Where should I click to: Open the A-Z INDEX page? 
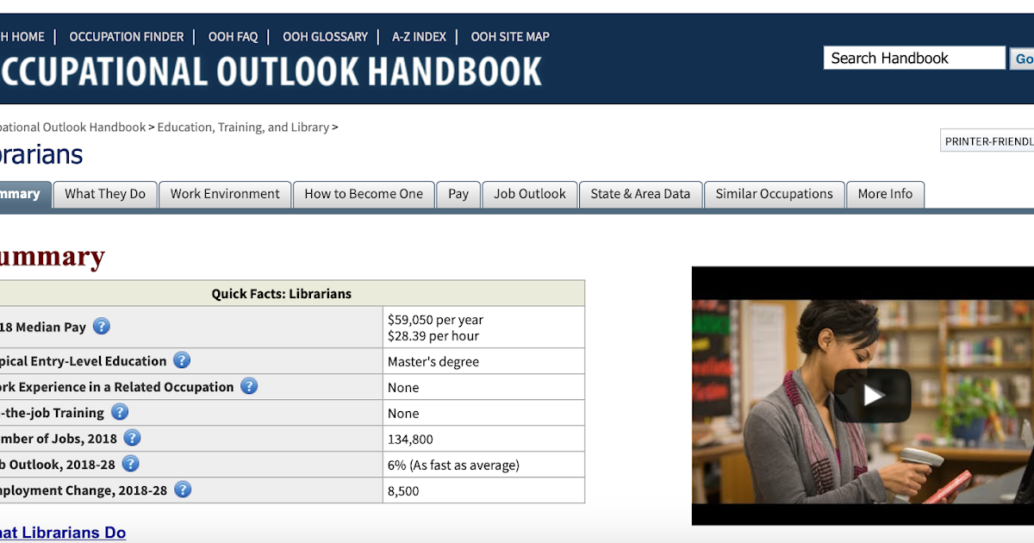click(x=419, y=36)
